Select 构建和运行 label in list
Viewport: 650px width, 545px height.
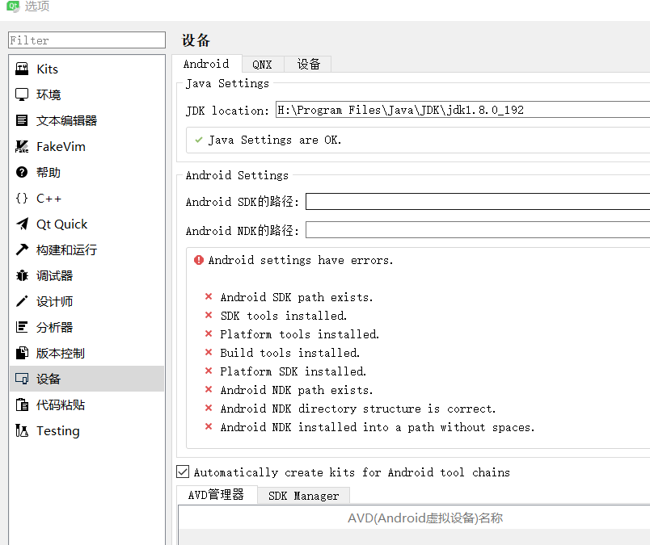tap(67, 249)
